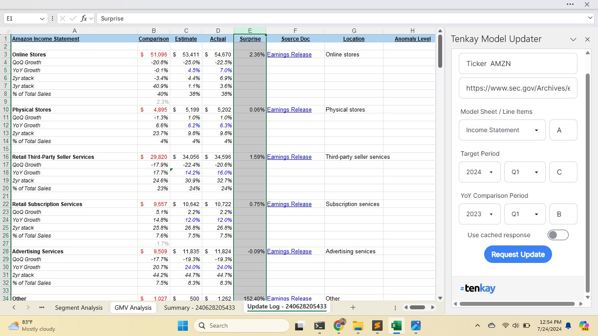Open Copilot from the taskbar corner

(584, 325)
